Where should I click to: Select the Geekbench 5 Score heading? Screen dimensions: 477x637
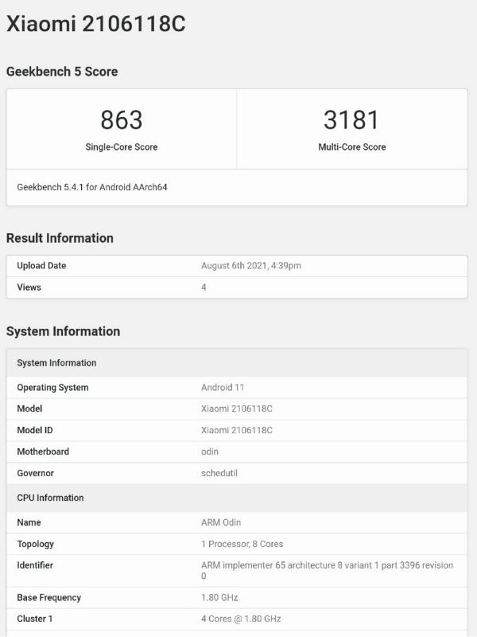[62, 72]
